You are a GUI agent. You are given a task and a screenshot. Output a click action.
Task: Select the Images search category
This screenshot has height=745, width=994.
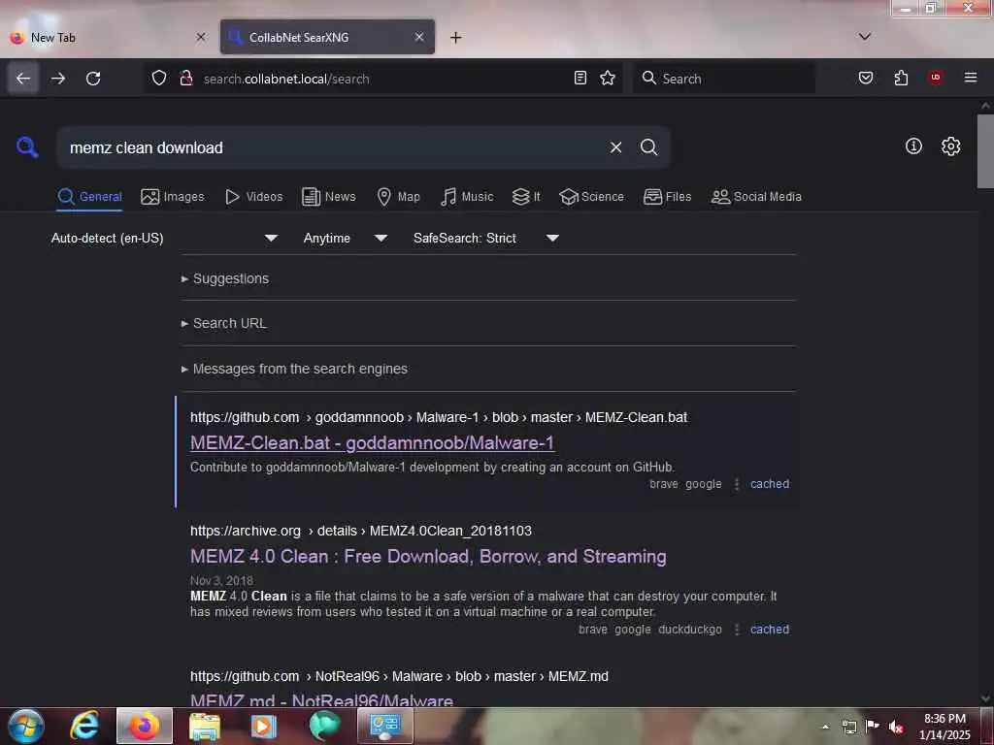(173, 196)
